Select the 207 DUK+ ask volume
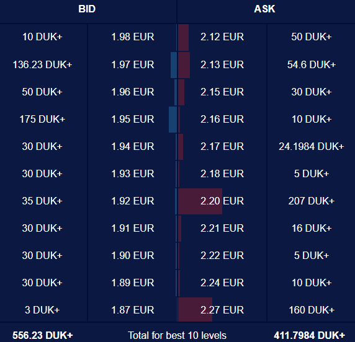The height and width of the screenshot is (342, 355). click(312, 201)
